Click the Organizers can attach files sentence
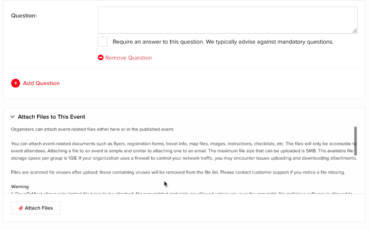The image size is (370, 230). [92, 129]
